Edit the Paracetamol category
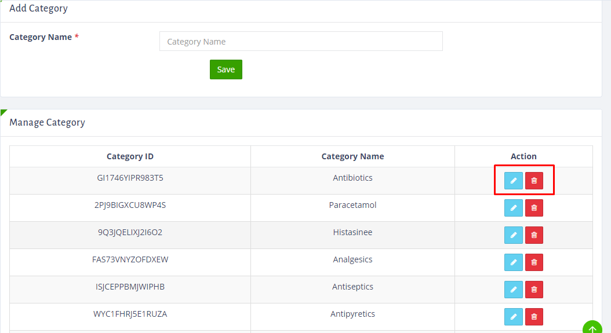611x333 pixels. tap(513, 208)
